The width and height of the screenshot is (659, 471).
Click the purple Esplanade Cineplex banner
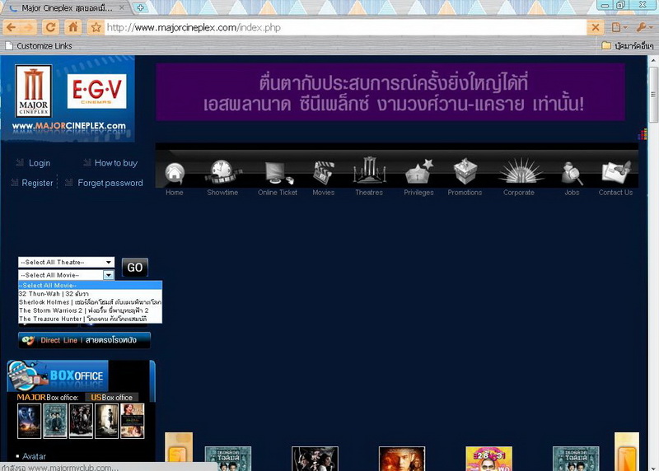[390, 92]
